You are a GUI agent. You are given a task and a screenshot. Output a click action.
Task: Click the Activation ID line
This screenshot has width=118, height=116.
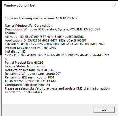point(44,37)
